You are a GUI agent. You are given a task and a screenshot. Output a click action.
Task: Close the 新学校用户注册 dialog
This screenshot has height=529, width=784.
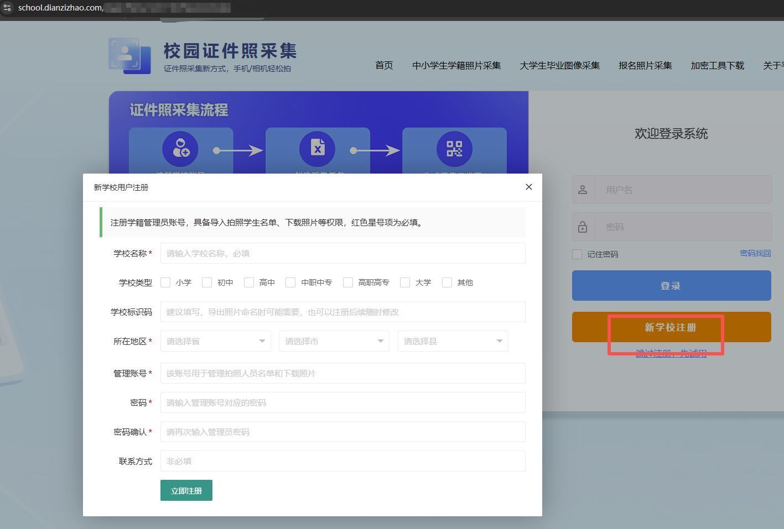click(x=528, y=187)
